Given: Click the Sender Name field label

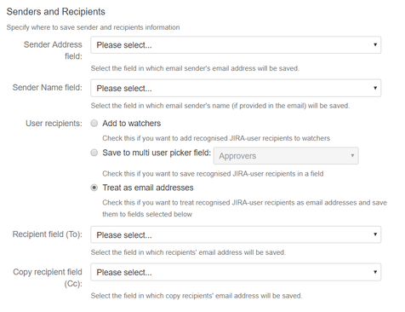Looking at the screenshot, I should [x=48, y=88].
